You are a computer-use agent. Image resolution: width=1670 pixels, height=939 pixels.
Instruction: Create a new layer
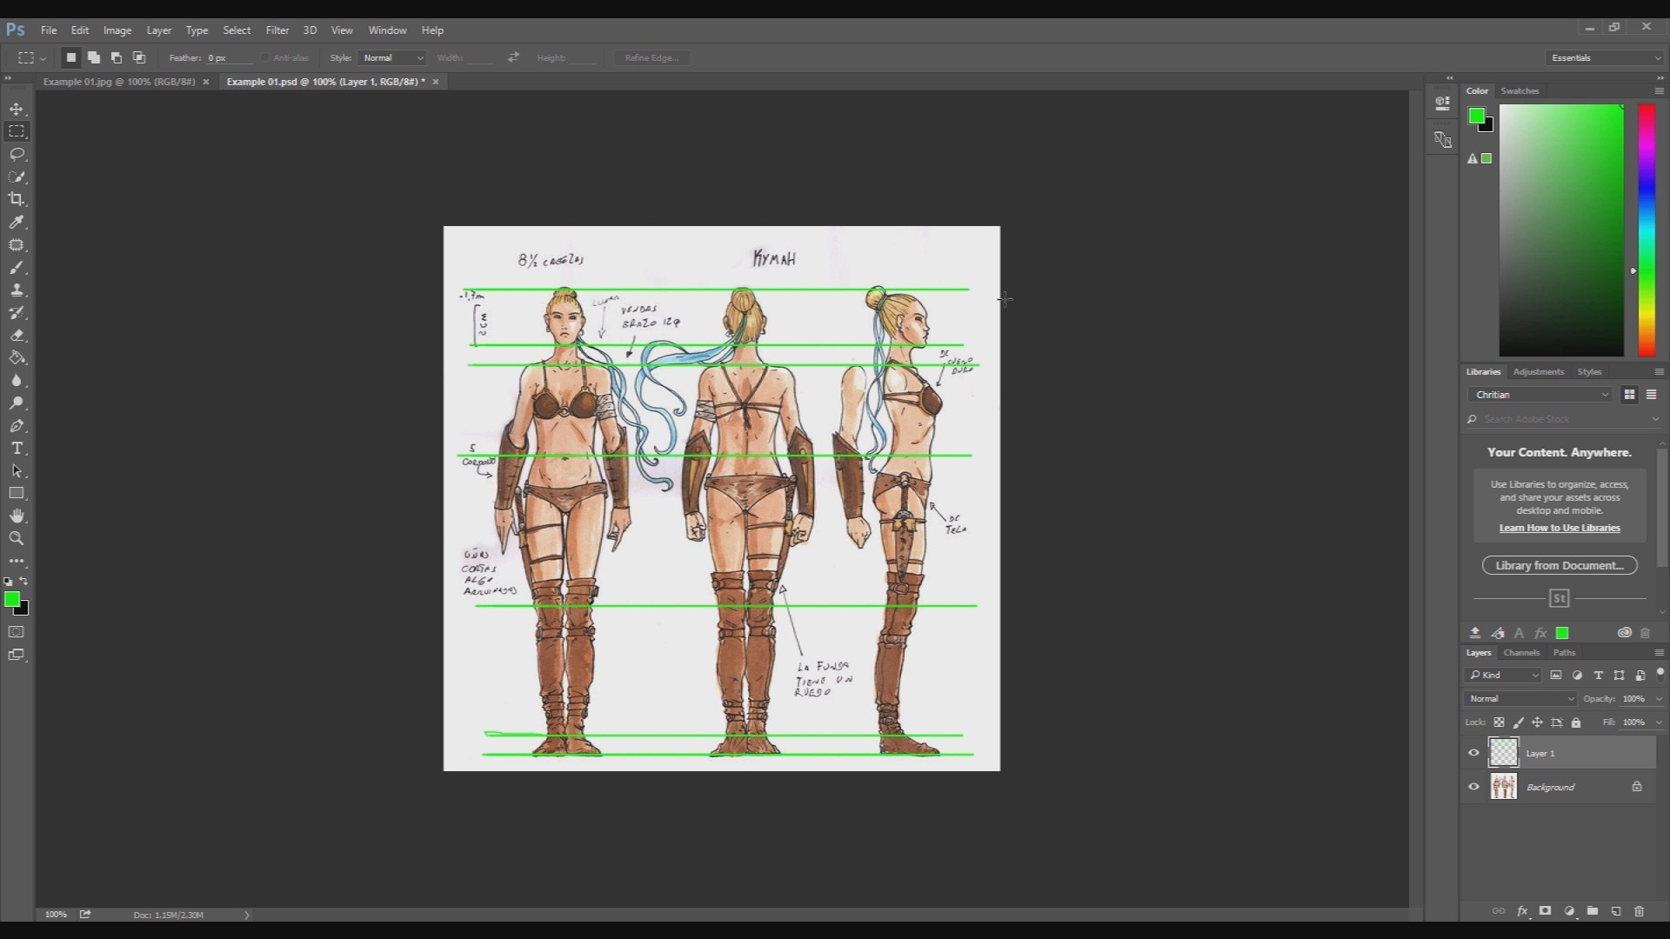(x=1616, y=911)
